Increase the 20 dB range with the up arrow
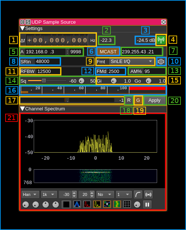 pos(92,193)
